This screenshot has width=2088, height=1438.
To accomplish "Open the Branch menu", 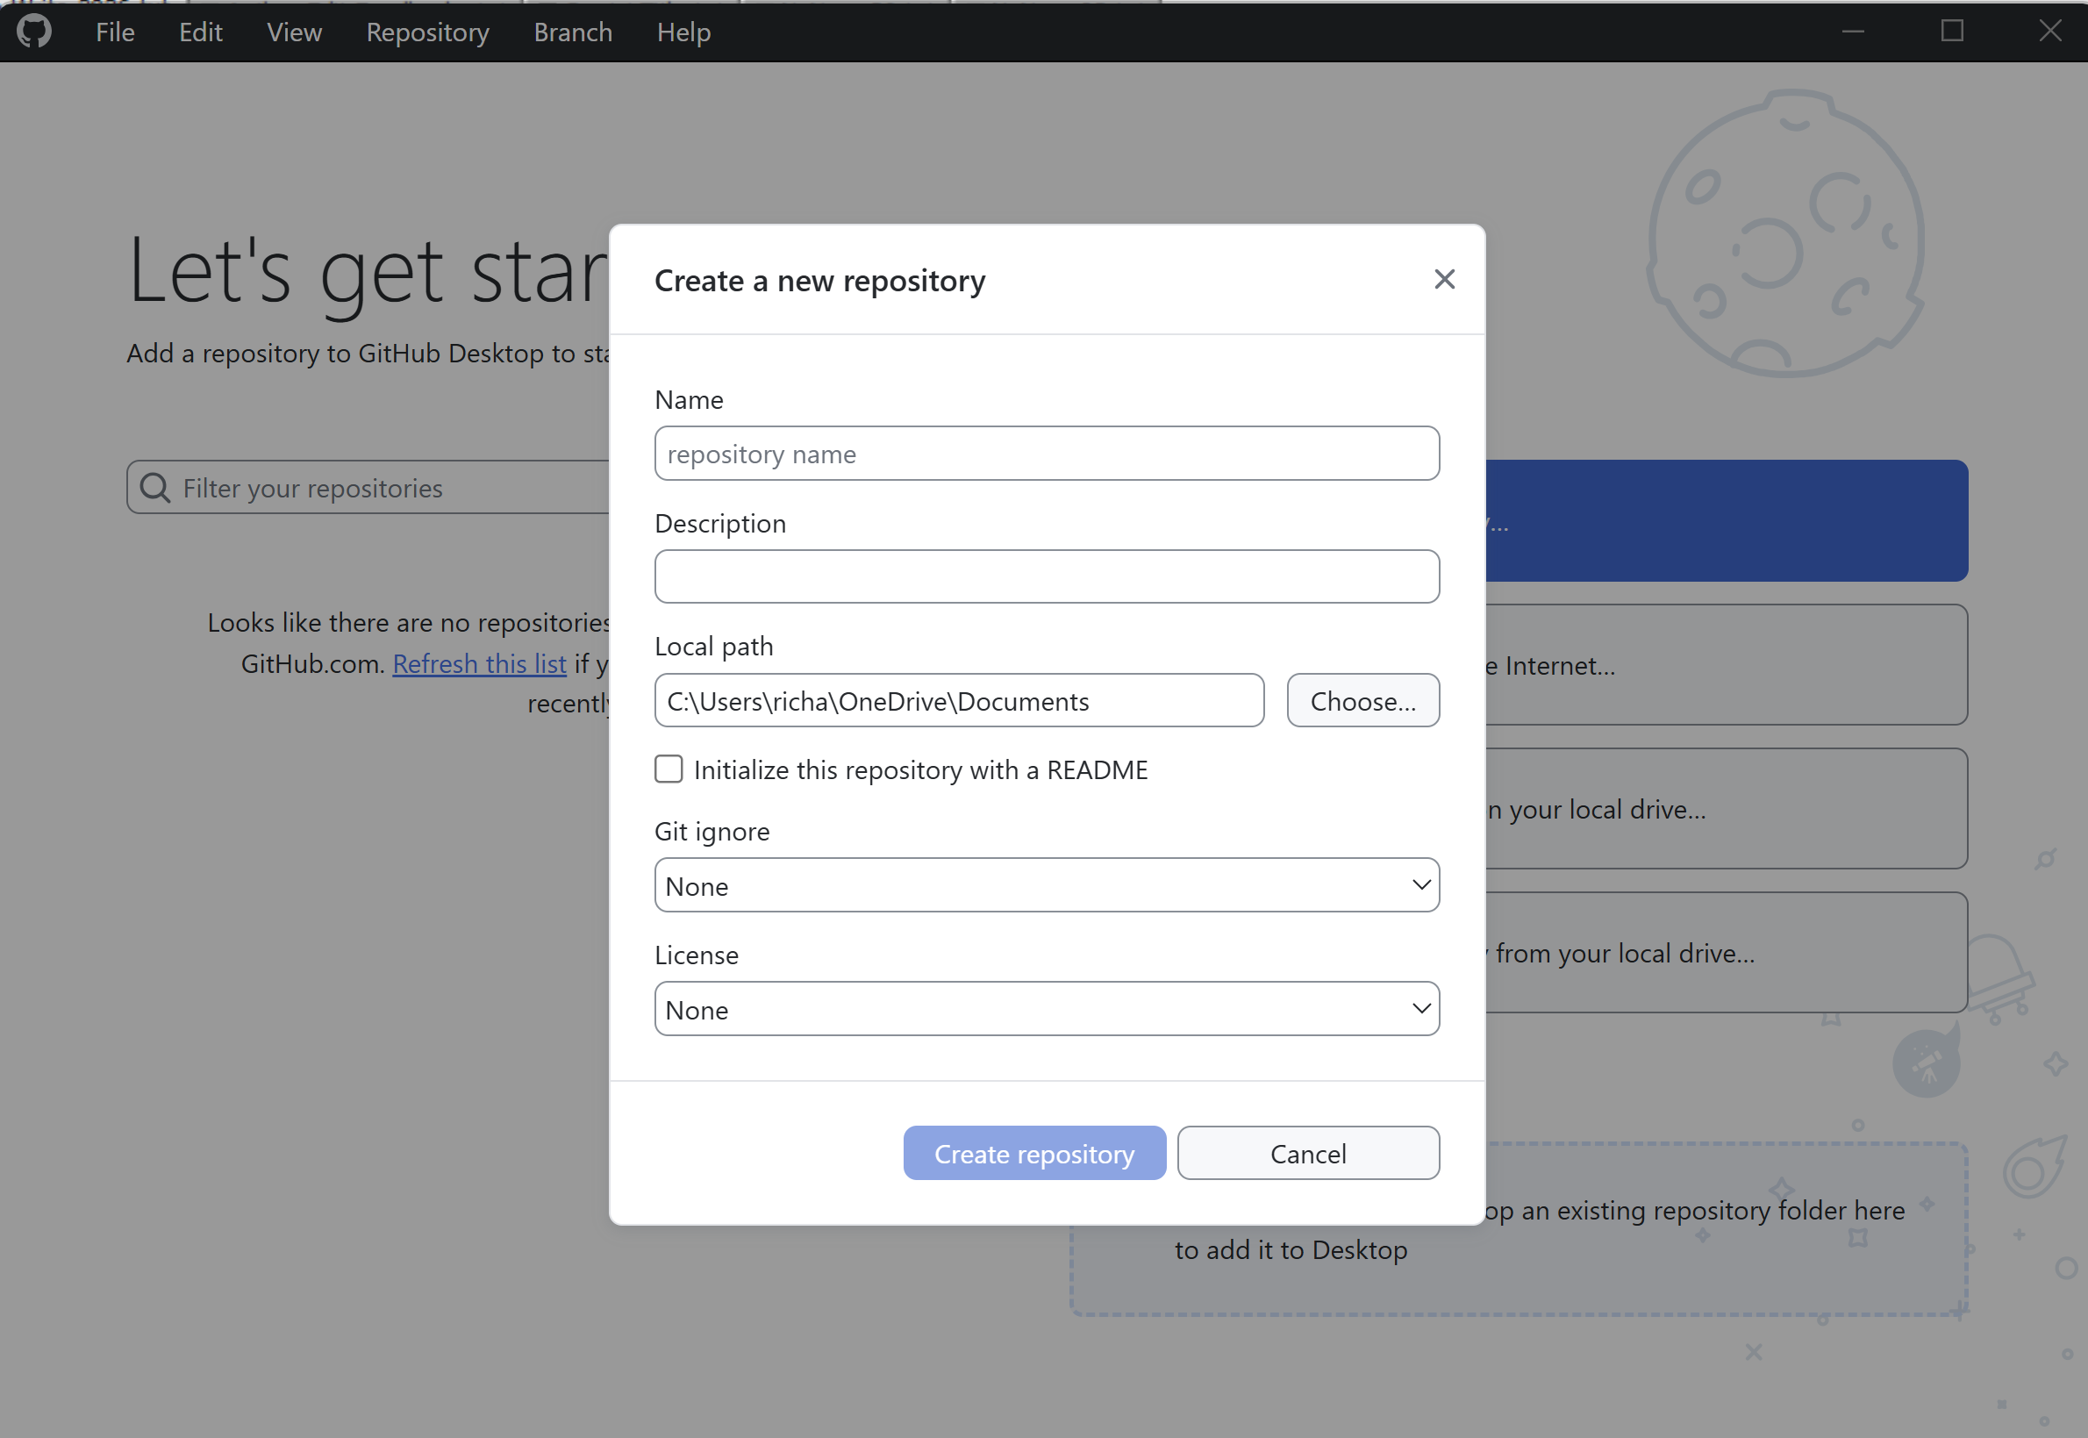I will pos(573,32).
